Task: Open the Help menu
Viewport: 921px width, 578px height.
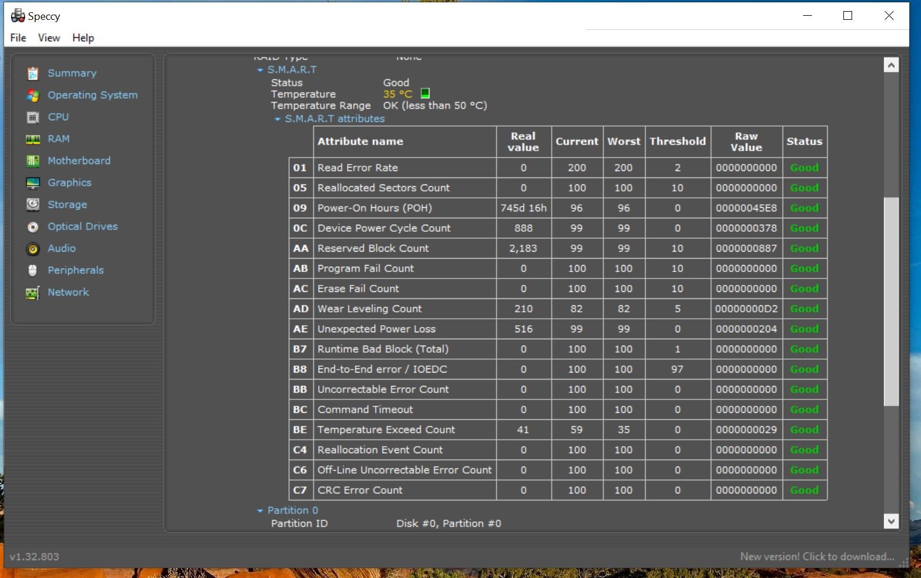Action: click(83, 38)
